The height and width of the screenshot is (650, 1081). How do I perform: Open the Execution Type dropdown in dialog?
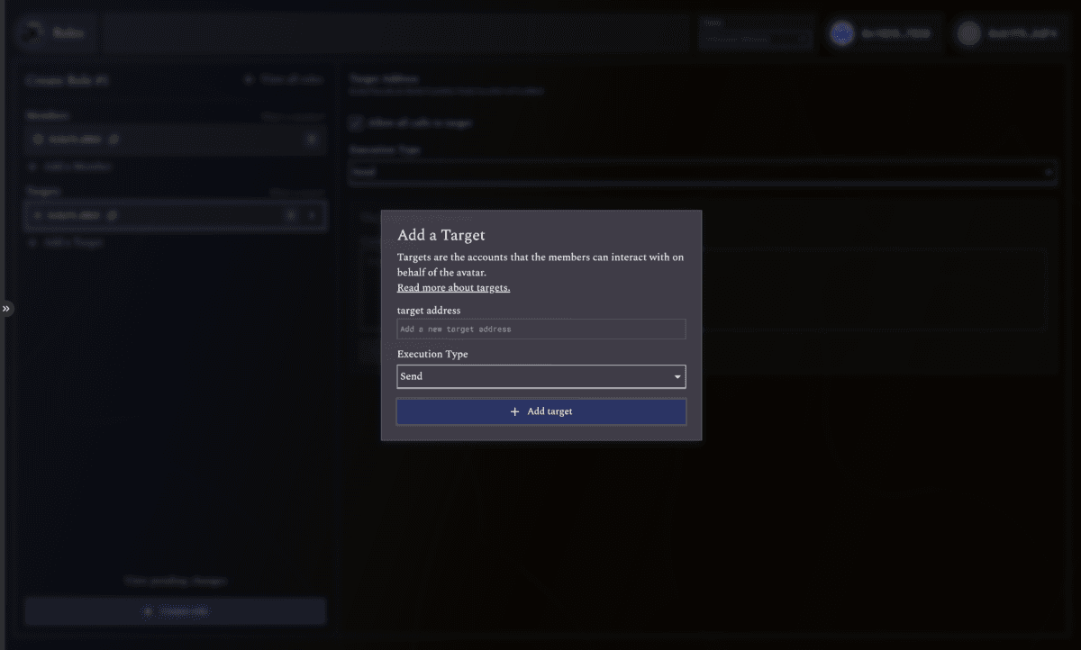pyautogui.click(x=540, y=376)
